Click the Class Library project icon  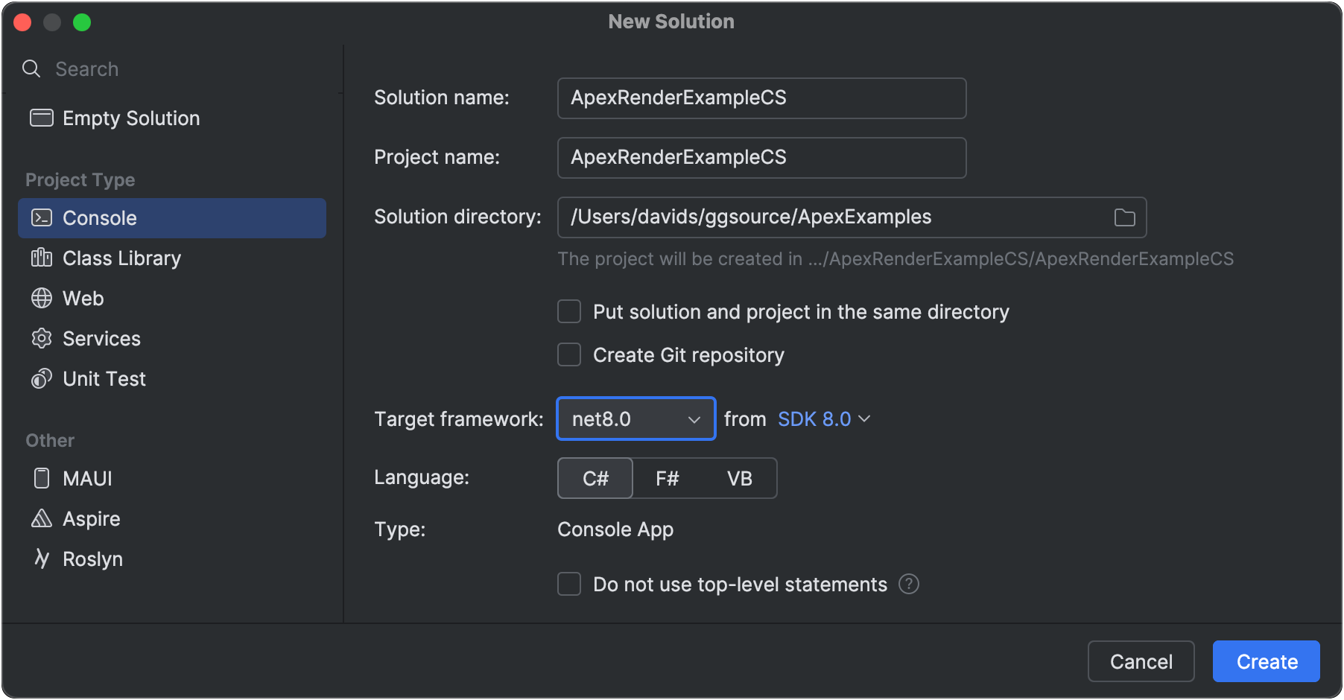[42, 258]
